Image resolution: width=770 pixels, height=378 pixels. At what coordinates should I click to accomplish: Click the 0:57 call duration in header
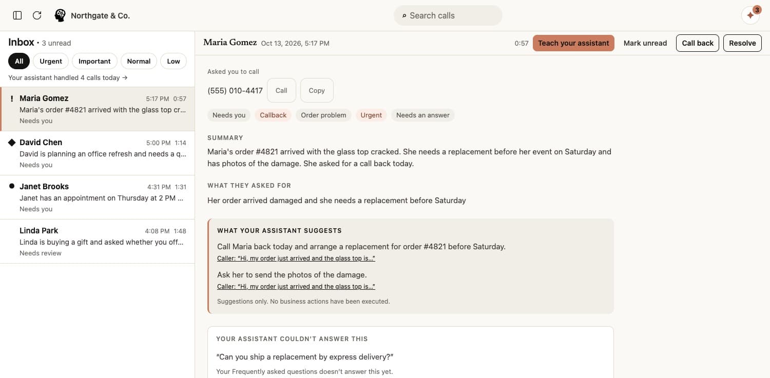point(522,44)
